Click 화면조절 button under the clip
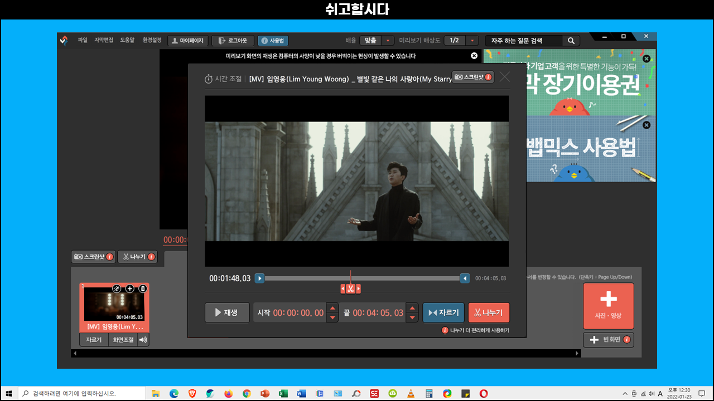This screenshot has width=714, height=401. (123, 339)
